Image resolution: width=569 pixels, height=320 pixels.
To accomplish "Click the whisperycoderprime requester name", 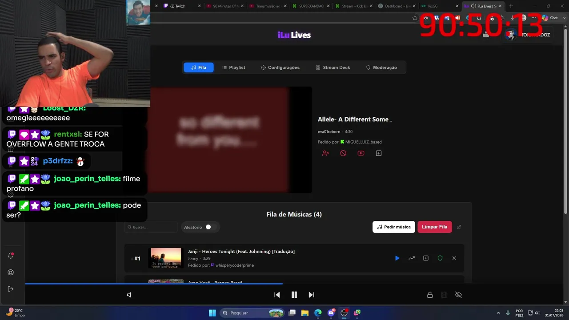I will (235, 265).
